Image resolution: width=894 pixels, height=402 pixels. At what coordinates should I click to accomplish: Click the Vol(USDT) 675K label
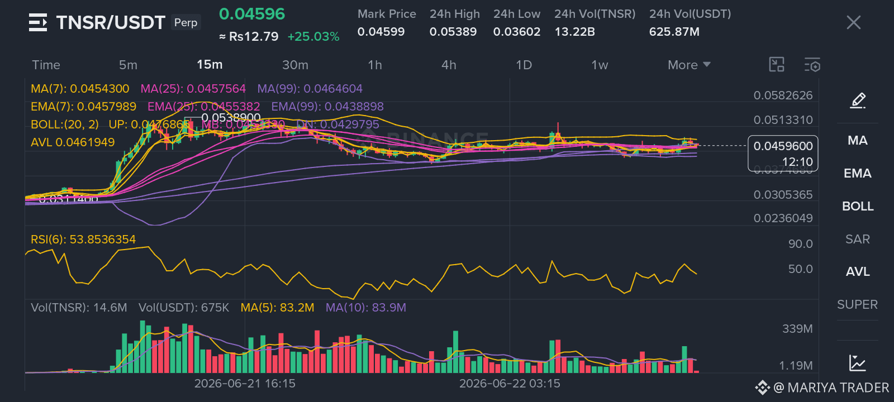184,308
